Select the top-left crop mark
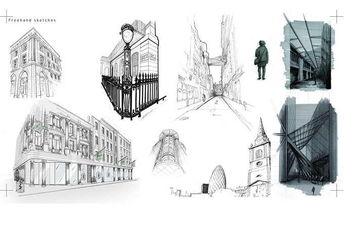Viewport: 344px width, 243px height. (x=7, y=17)
